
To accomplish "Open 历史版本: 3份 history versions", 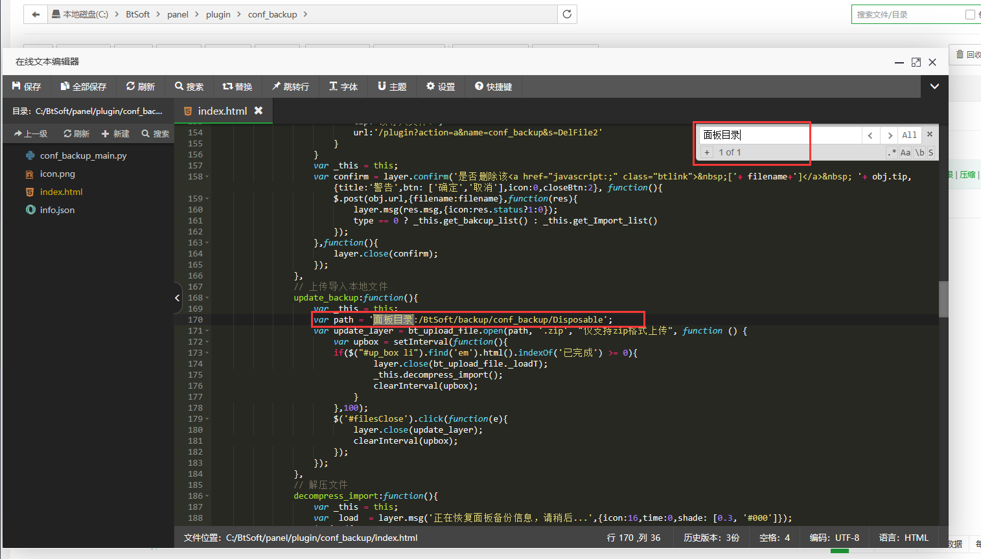I will pos(711,538).
